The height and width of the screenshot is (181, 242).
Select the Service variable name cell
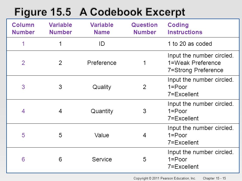click(x=102, y=159)
